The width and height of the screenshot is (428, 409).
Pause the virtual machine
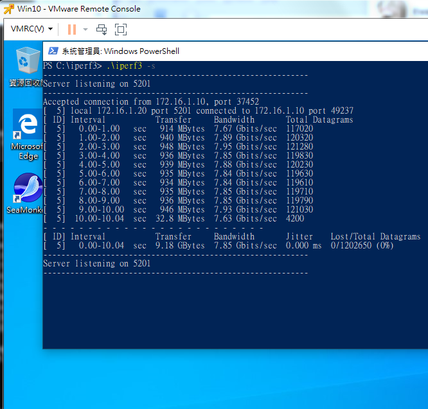72,30
